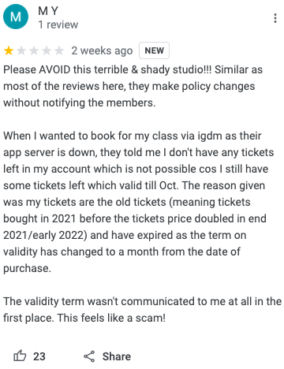Click the '2 weeks ago' timestamp
This screenshot has height=369, width=284.
point(102,50)
